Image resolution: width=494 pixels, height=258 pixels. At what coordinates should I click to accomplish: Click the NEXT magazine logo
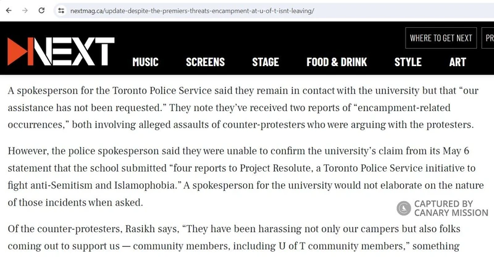click(61, 51)
